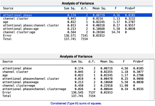
Task: Select the Error sum of squares 136.571
Action: [x=68, y=36]
